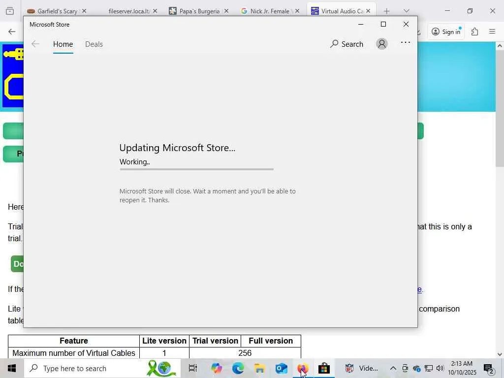Viewport: 504px width, 378px height.
Task: Switch to the Deals tab in Microsoft Store
Action: (94, 44)
